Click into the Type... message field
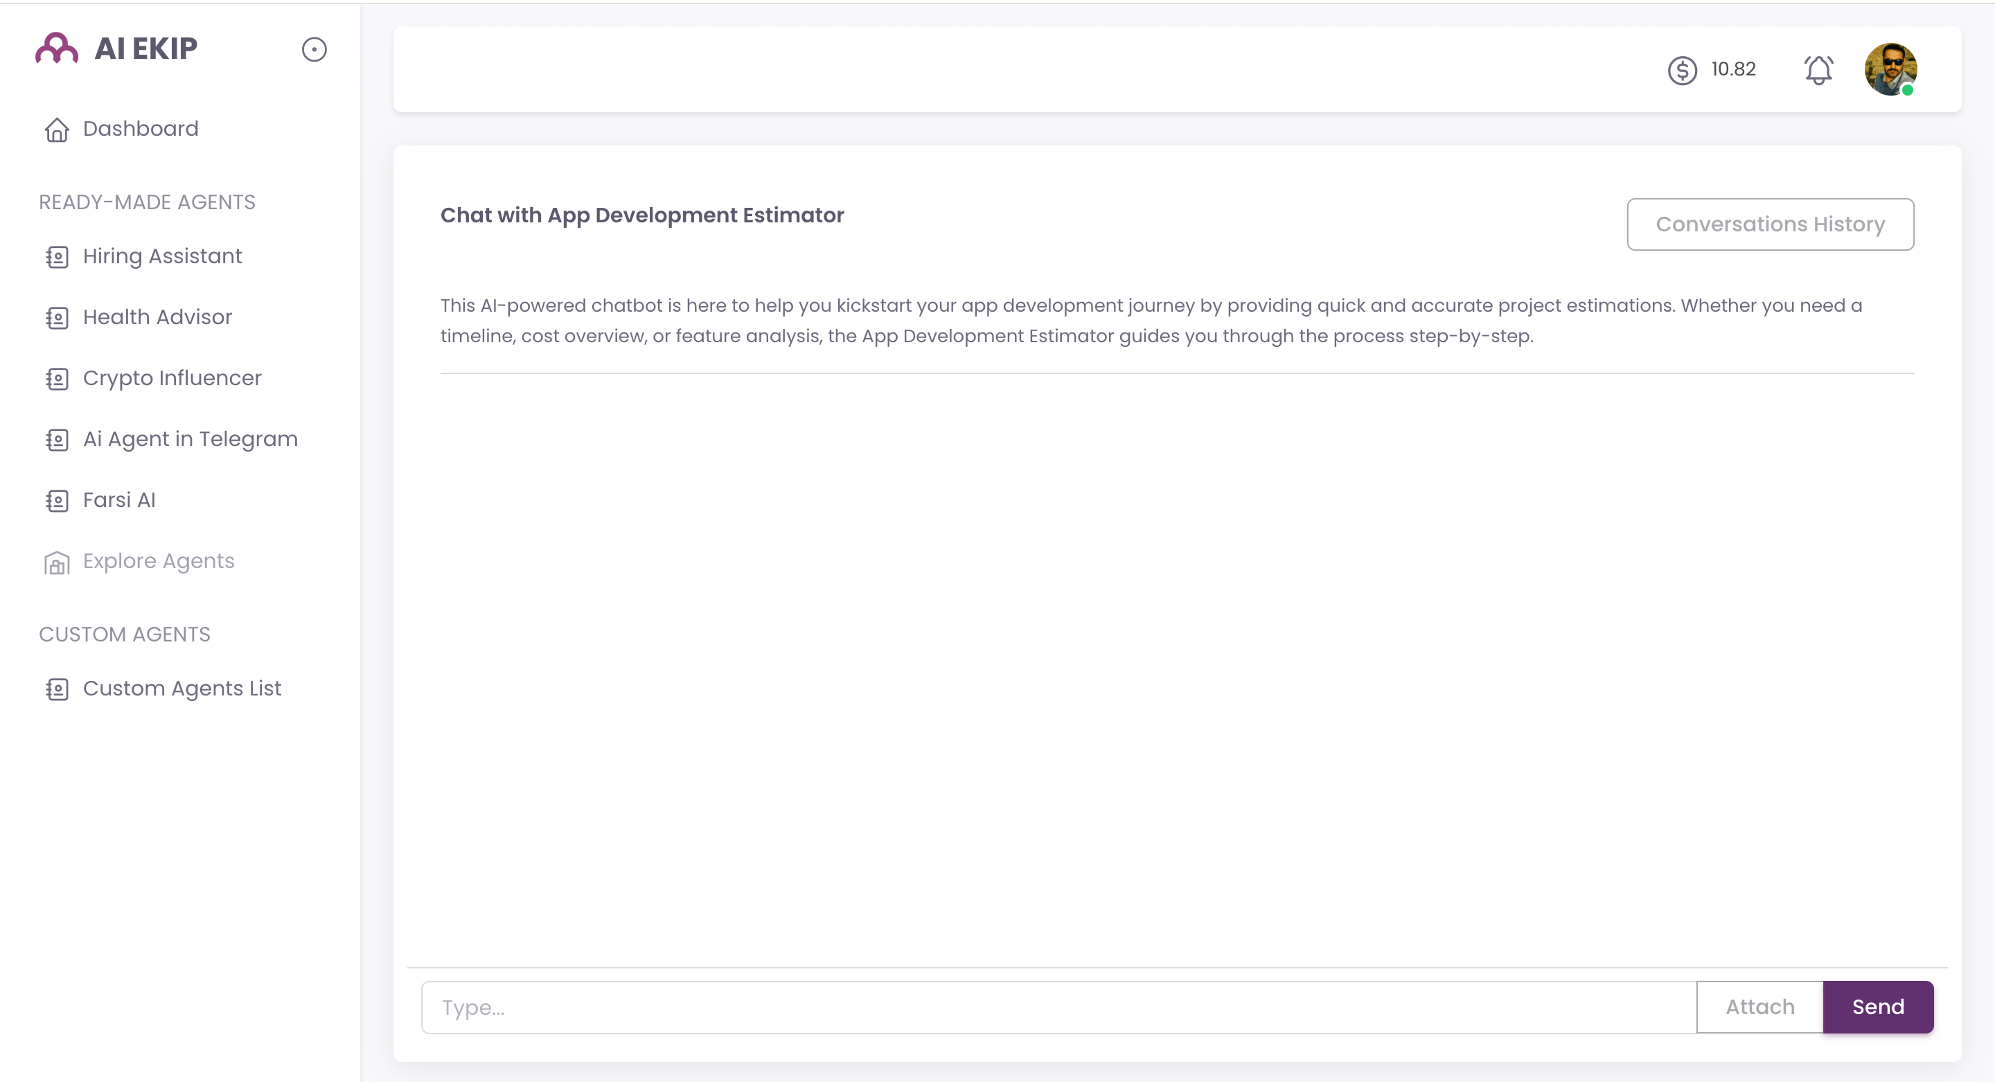The image size is (1995, 1082). pos(1058,1008)
